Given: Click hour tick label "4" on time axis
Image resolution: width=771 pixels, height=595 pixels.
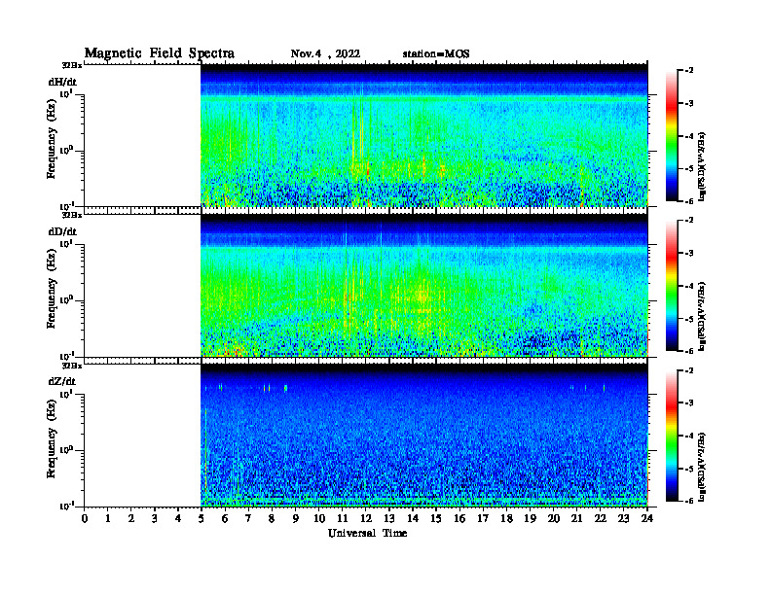Looking at the screenshot, I should tap(178, 519).
